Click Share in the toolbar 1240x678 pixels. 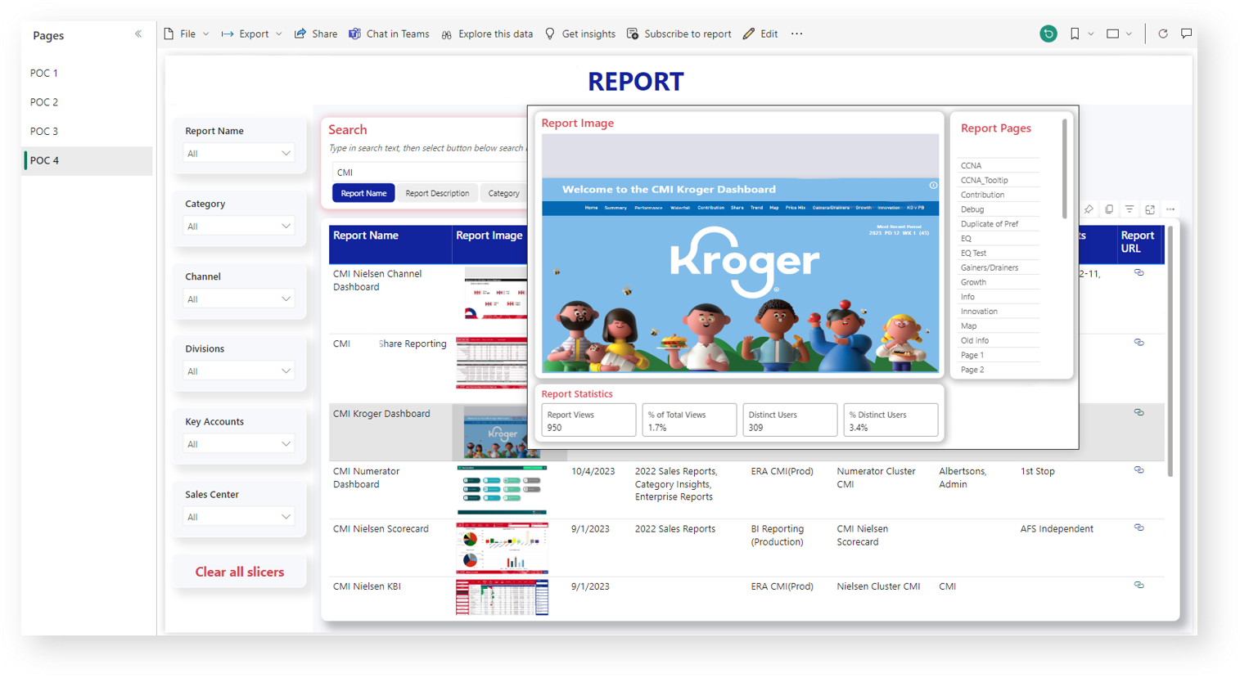click(x=316, y=34)
